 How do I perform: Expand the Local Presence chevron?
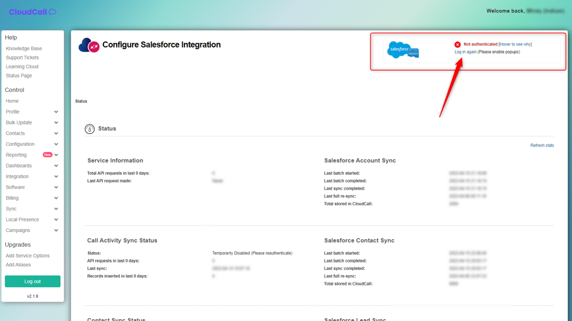click(56, 219)
